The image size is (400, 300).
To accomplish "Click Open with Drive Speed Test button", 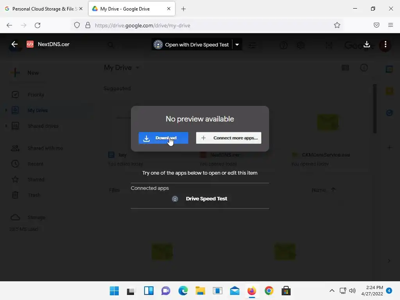I will 192,45.
